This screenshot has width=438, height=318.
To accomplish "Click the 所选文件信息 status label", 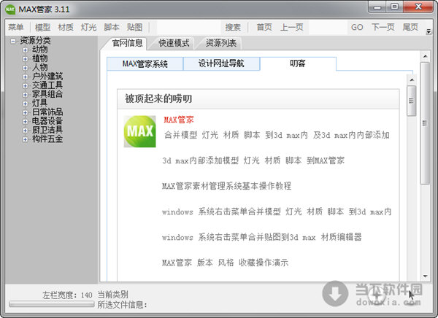I will (122, 305).
